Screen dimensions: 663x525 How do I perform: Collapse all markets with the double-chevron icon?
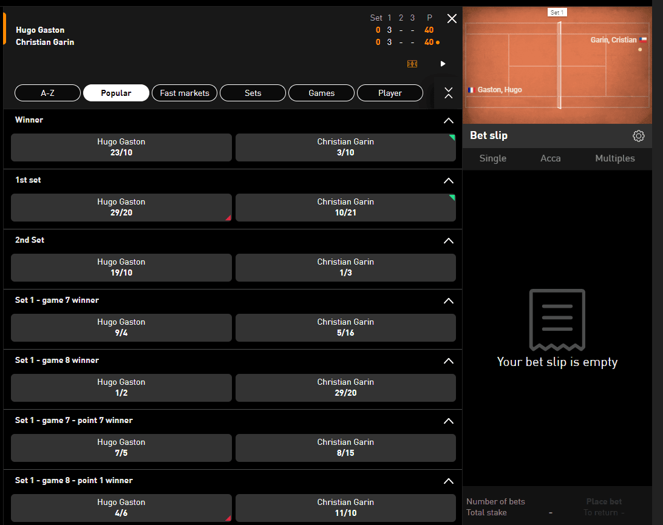(x=449, y=93)
